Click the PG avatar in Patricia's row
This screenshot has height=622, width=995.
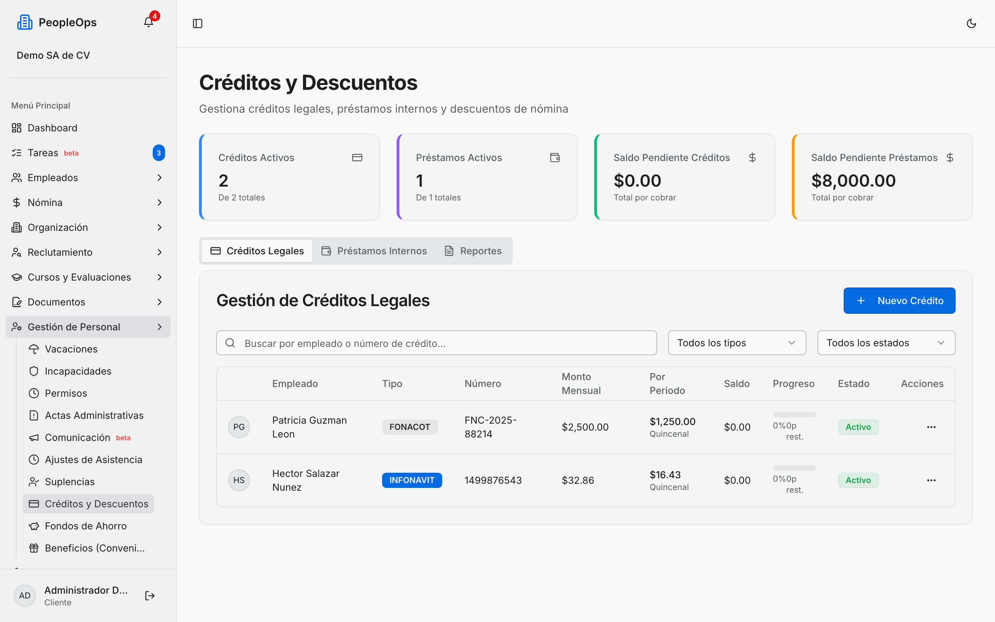click(x=239, y=427)
